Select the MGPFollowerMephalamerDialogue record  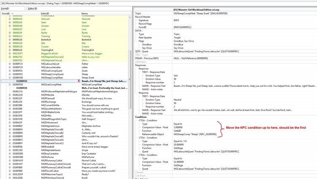click(59, 91)
